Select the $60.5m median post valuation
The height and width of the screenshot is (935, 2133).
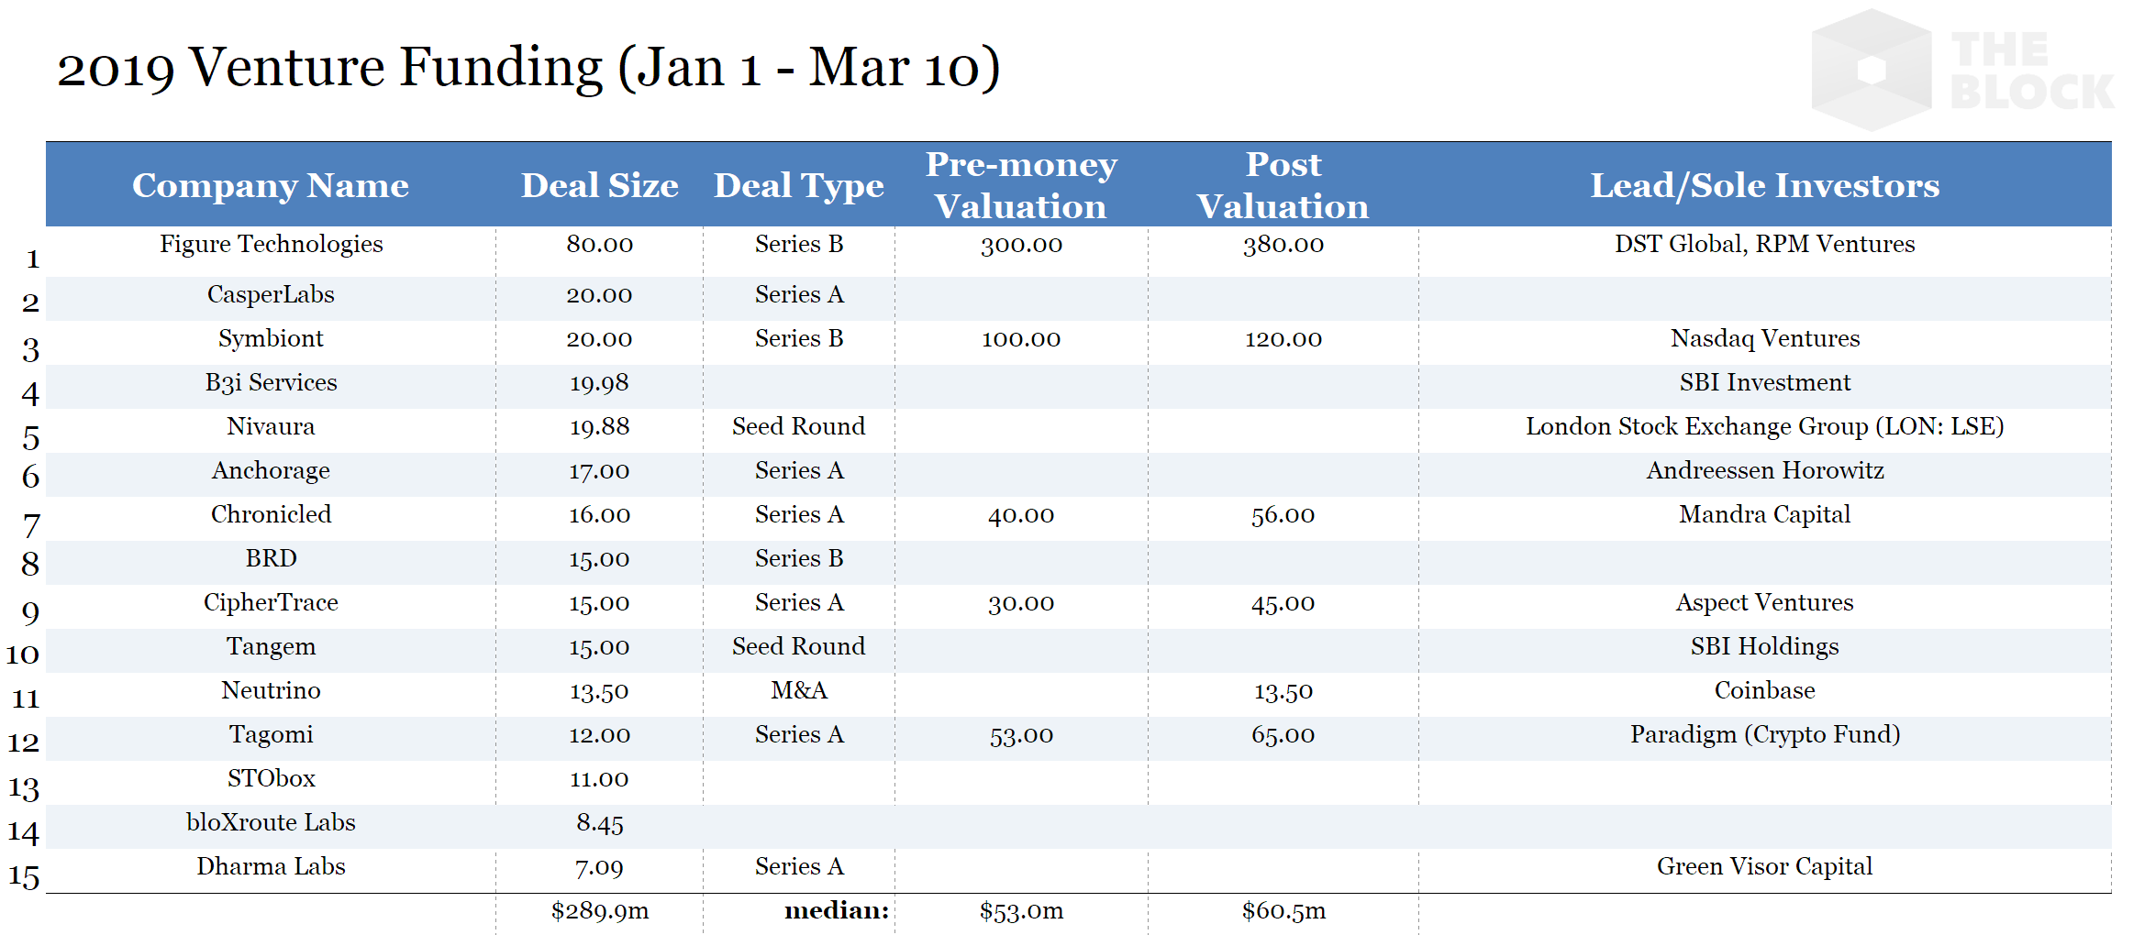[1283, 911]
